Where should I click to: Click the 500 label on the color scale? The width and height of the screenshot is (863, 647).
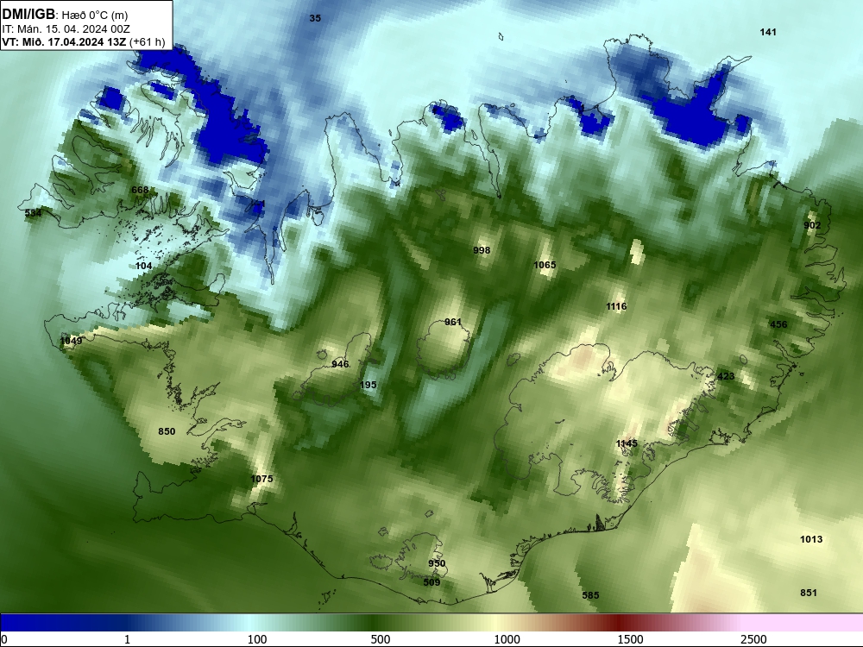point(381,639)
